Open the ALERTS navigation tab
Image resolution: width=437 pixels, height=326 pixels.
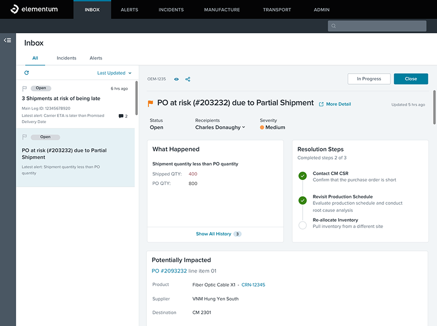[x=129, y=10]
